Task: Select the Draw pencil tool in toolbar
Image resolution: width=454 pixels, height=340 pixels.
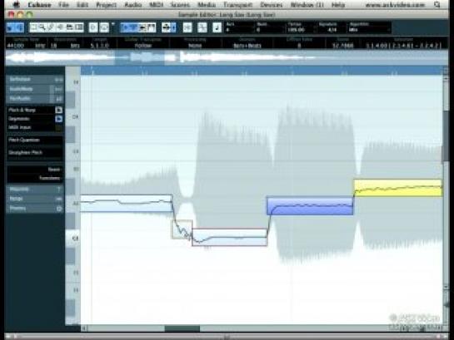Action: point(51,27)
